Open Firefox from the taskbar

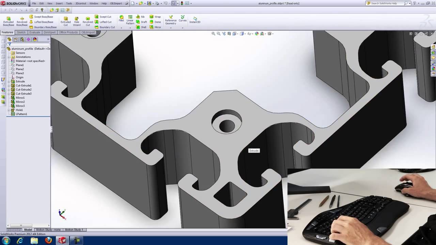tap(48, 241)
